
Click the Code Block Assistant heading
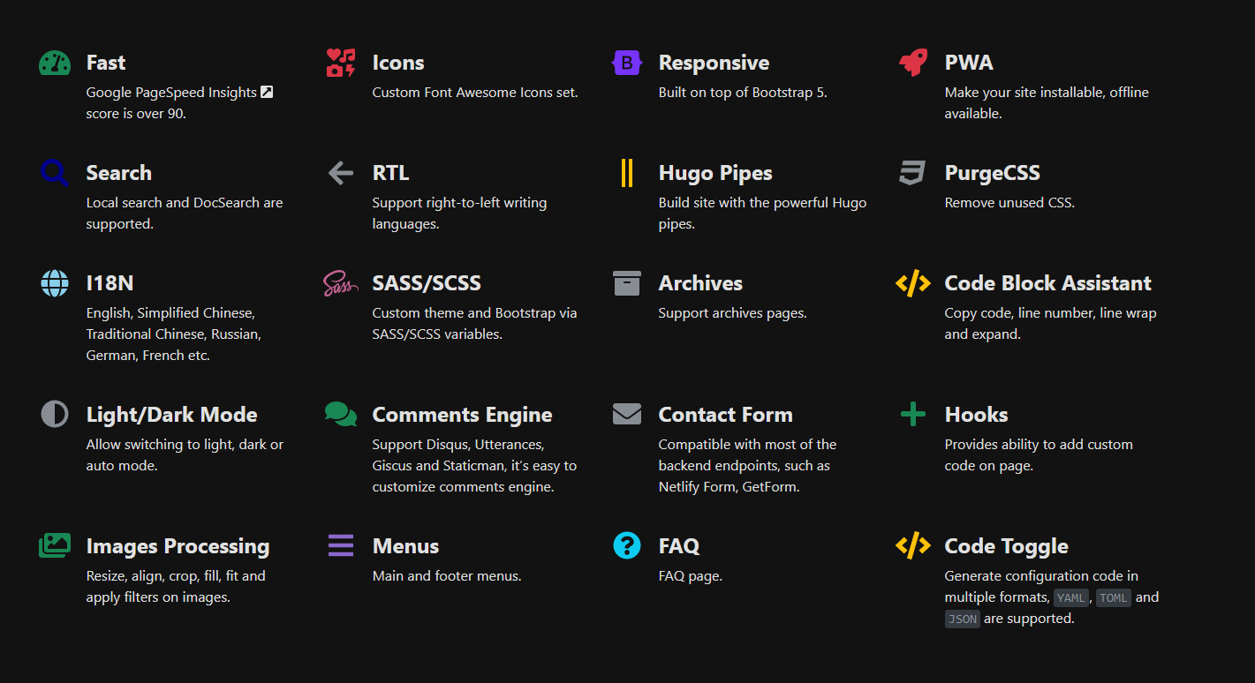(1047, 283)
